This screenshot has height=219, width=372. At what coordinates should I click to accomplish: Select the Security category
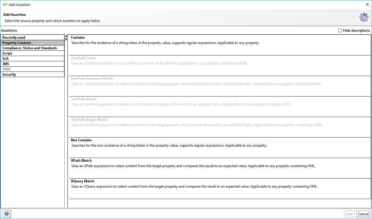(x=33, y=74)
